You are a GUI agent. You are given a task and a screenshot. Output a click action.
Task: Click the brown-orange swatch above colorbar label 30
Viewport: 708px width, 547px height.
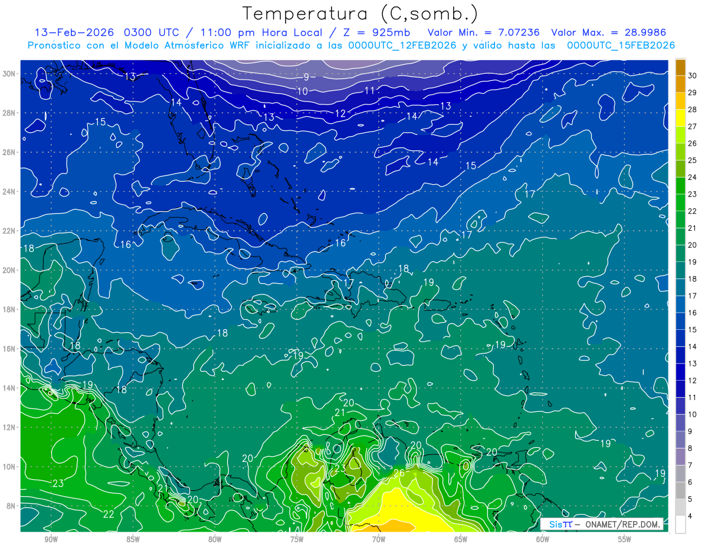coord(680,67)
